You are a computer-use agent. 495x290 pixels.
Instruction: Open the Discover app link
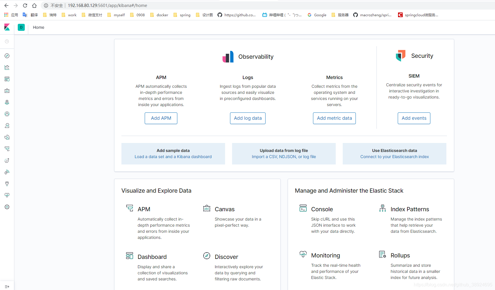click(226, 257)
